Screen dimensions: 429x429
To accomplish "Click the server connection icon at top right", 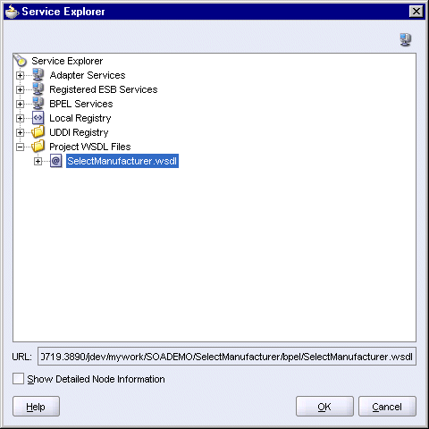I will [x=406, y=39].
